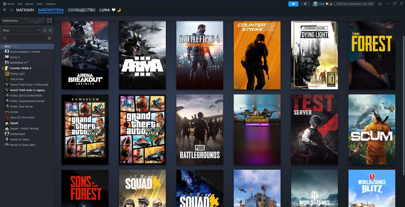Switch to the collections grid view icon
Screen dimensions: 405x207
49,20
